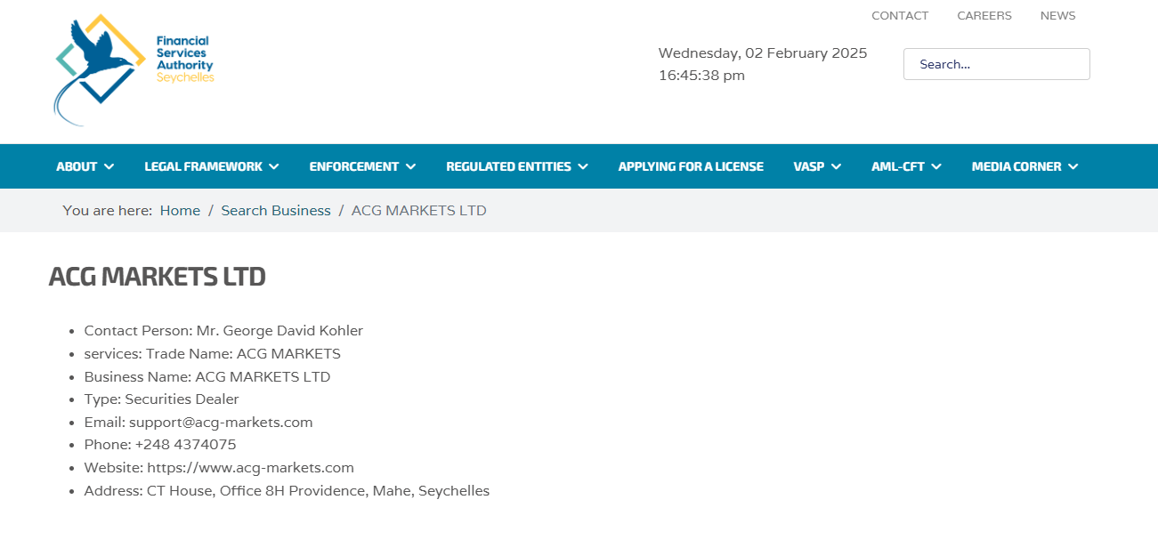Open the Careers page link
This screenshot has width=1158, height=540.
(x=984, y=15)
